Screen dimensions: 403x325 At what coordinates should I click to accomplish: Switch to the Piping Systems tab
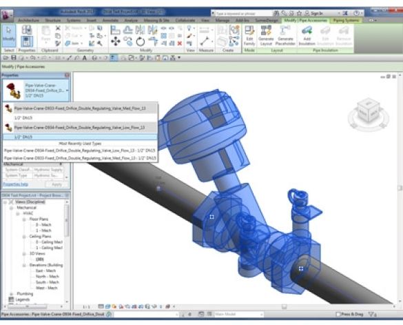(x=346, y=20)
